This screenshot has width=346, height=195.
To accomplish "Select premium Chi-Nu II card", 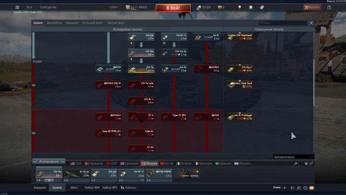I will [240, 69].
